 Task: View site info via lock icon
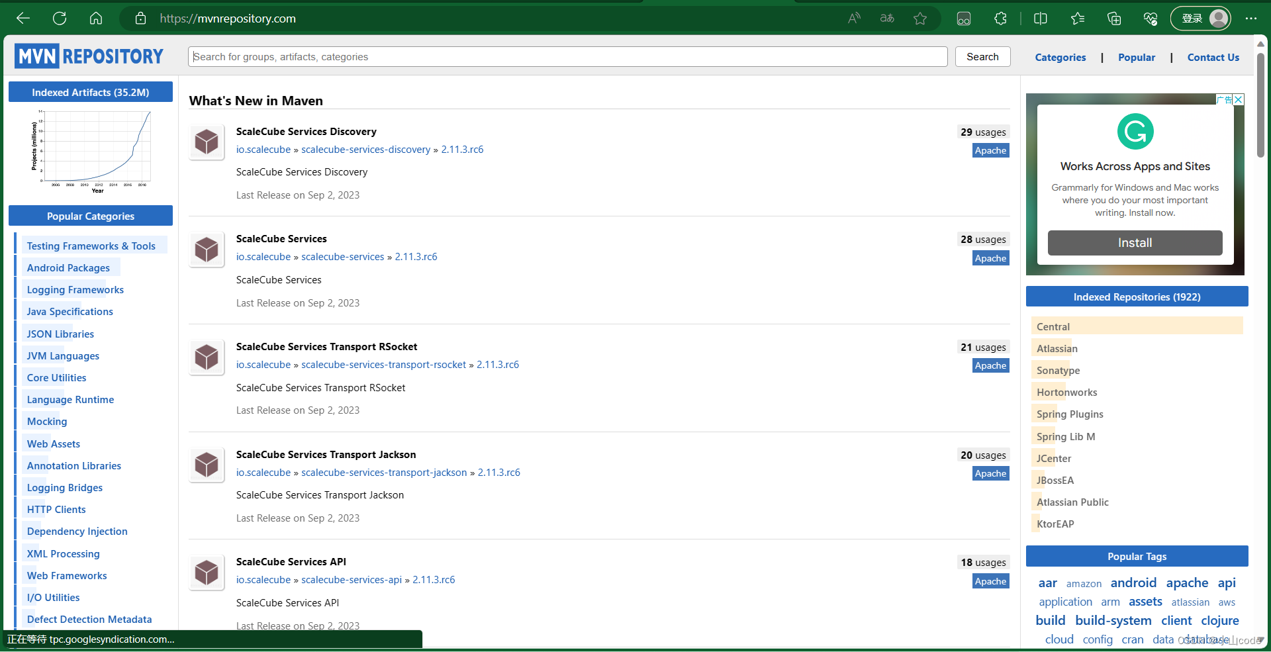coord(140,19)
